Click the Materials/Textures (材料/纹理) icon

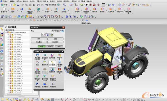tap(60, 57)
